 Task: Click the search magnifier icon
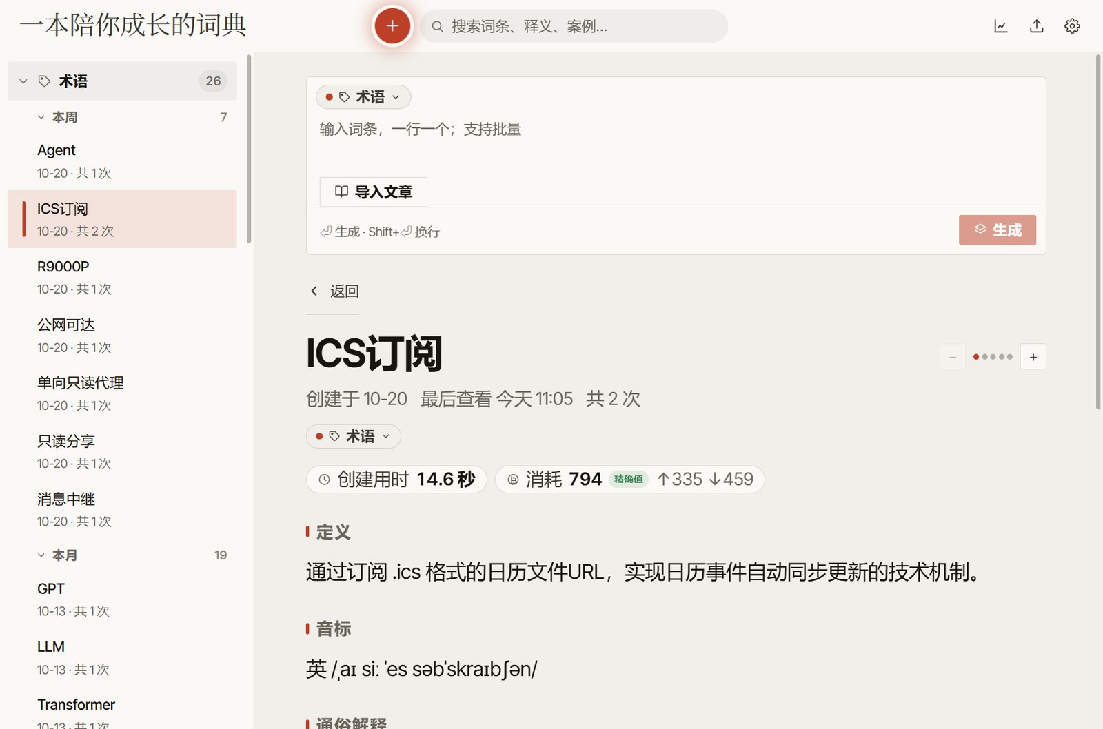pos(437,26)
